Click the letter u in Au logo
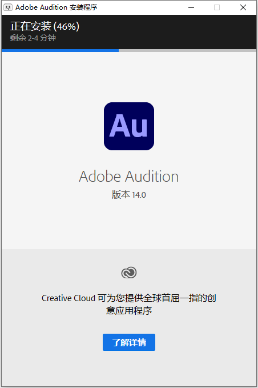The width and height of the screenshot is (258, 388). pos(139,129)
